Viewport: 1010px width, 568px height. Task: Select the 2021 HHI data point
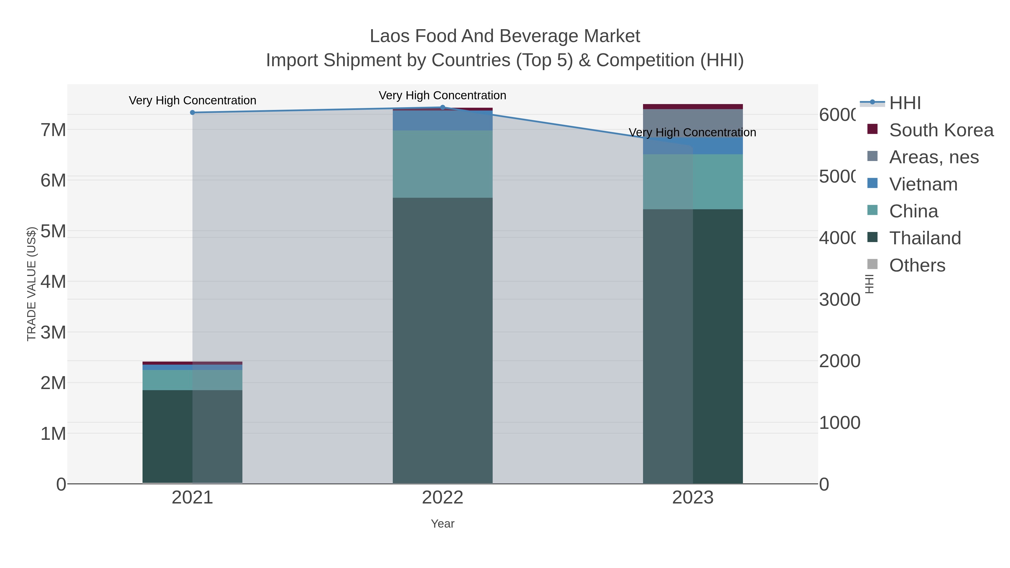coord(192,112)
